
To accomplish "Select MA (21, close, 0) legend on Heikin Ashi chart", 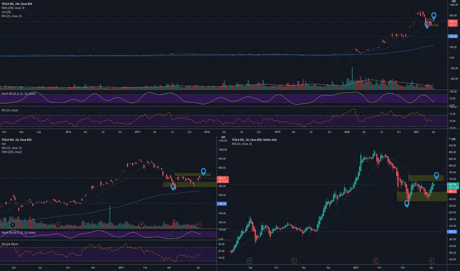I will [x=242, y=144].
